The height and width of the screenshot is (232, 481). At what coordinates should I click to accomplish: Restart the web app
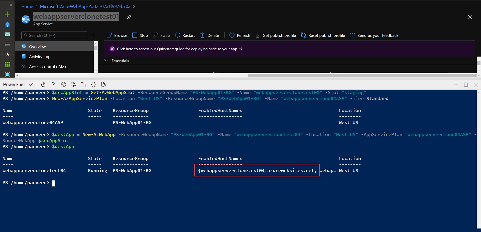[x=185, y=35]
